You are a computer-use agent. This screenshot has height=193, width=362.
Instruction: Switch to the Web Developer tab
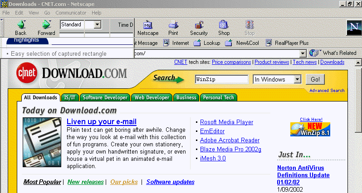152,97
